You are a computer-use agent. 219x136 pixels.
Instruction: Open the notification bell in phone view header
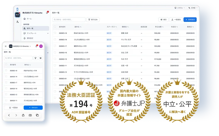pyautogui.click(x=37, y=46)
